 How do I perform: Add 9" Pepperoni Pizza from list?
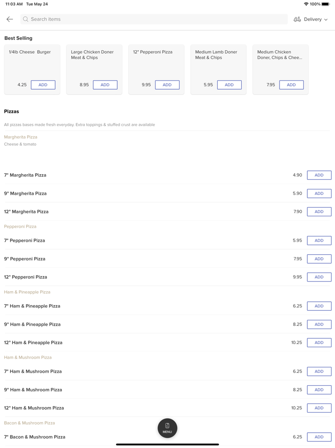pyautogui.click(x=319, y=259)
